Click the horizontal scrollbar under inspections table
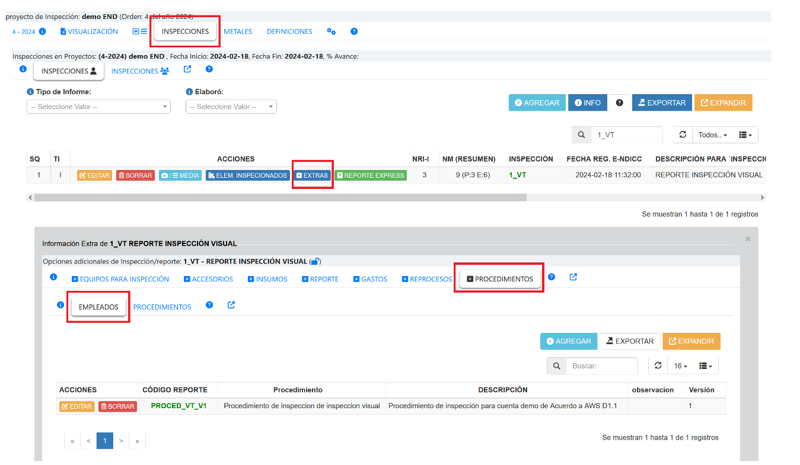This screenshot has width=800, height=465. pos(280,197)
